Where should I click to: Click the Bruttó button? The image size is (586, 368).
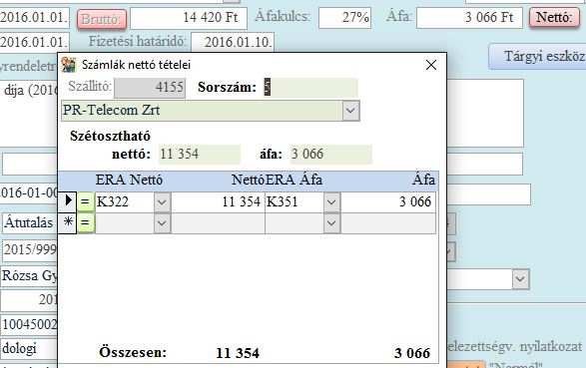click(102, 19)
